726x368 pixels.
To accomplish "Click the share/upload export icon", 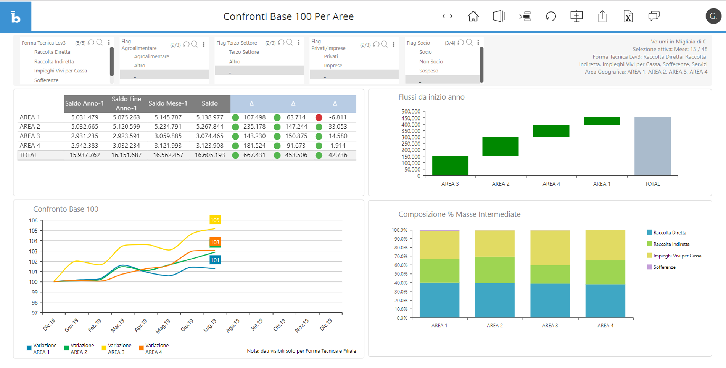I will point(602,16).
